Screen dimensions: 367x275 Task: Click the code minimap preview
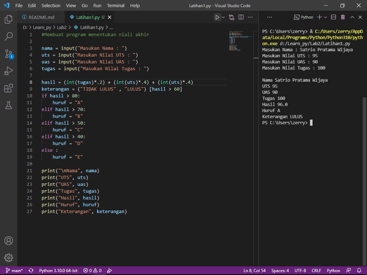click(x=241, y=40)
